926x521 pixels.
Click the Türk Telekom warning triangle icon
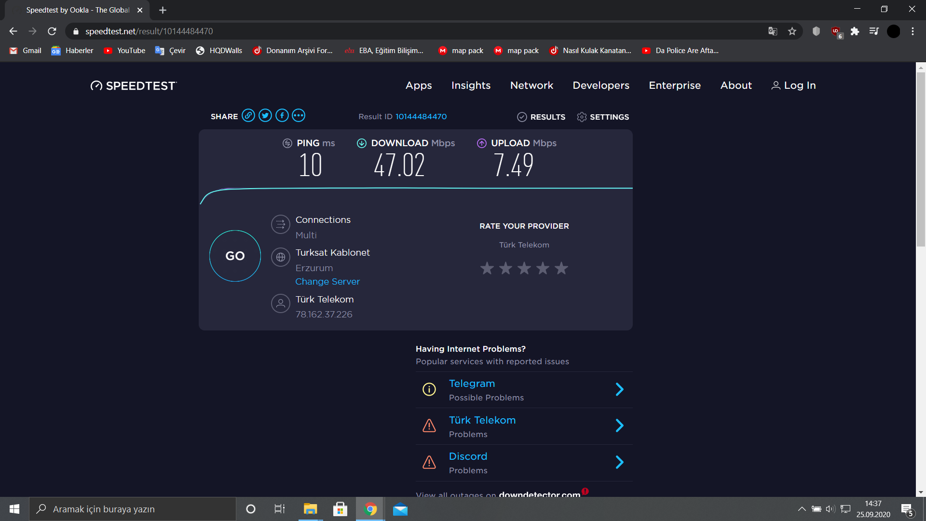click(x=429, y=425)
